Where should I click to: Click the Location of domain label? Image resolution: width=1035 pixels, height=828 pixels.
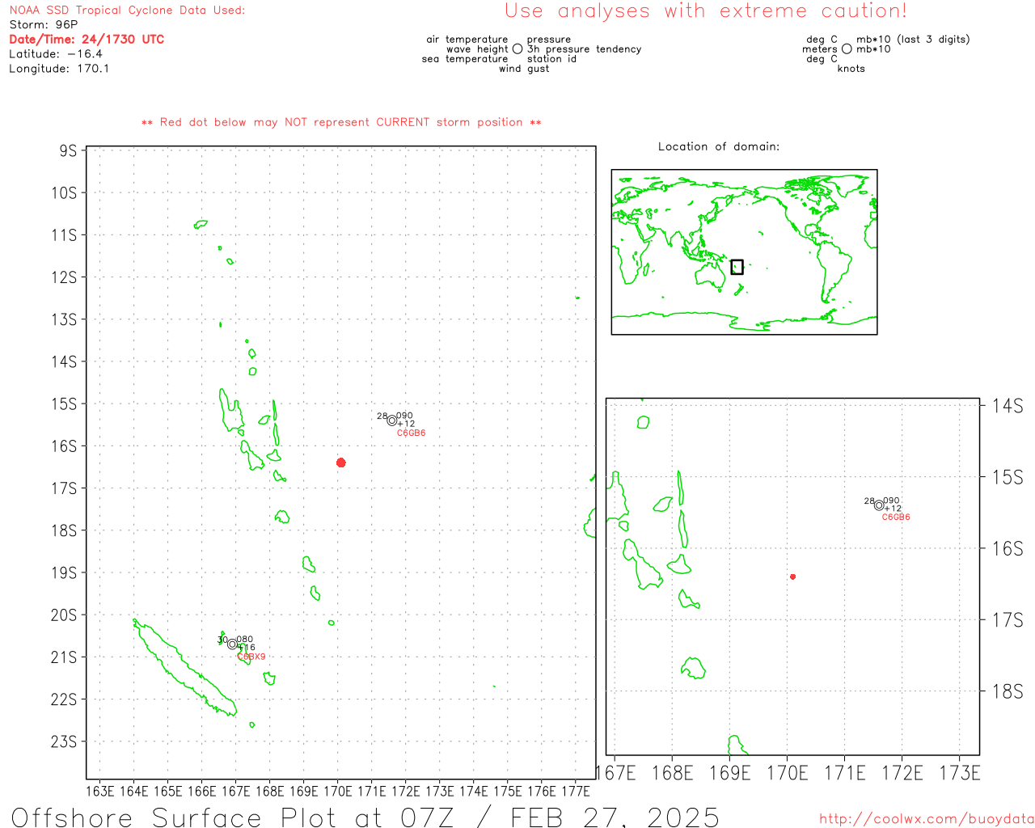click(x=719, y=146)
